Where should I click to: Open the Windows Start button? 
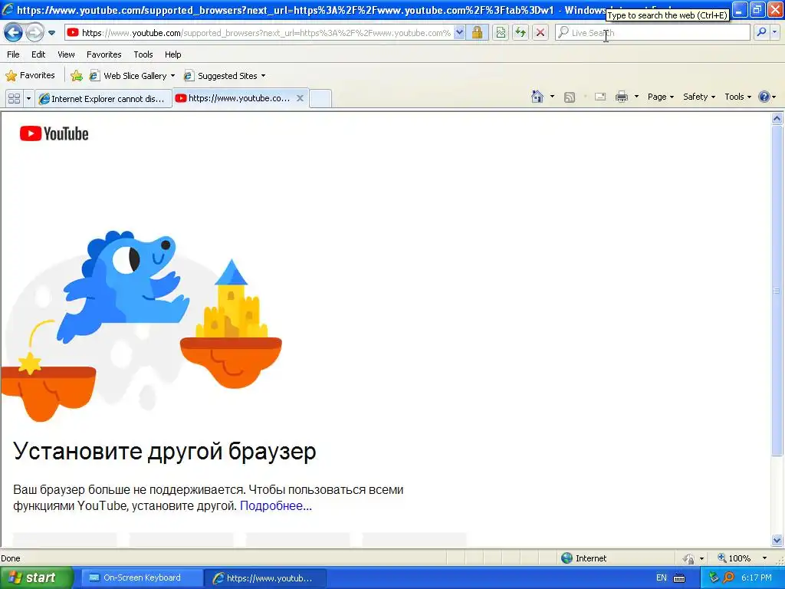pos(36,577)
